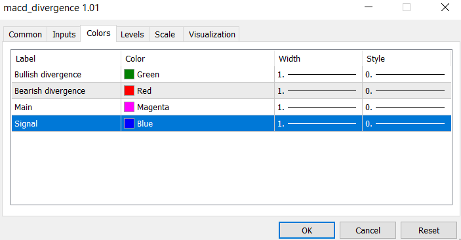Click the Red color name text

pyautogui.click(x=144, y=91)
